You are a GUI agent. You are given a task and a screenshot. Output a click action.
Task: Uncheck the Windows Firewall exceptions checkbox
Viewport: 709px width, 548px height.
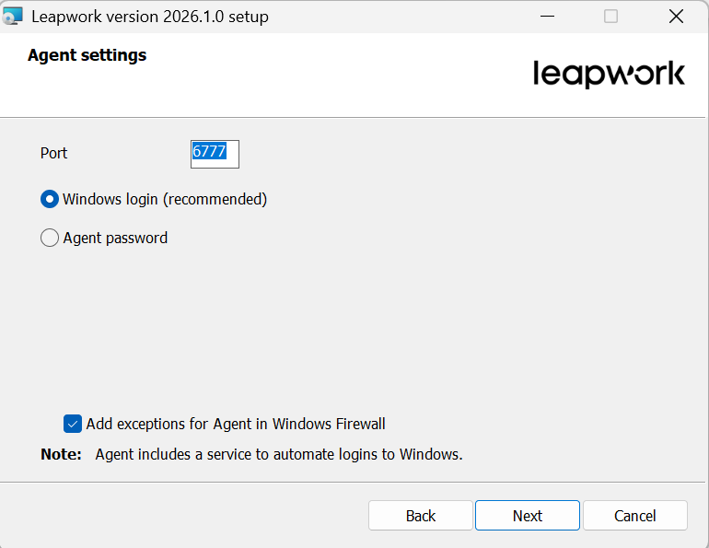click(x=73, y=424)
